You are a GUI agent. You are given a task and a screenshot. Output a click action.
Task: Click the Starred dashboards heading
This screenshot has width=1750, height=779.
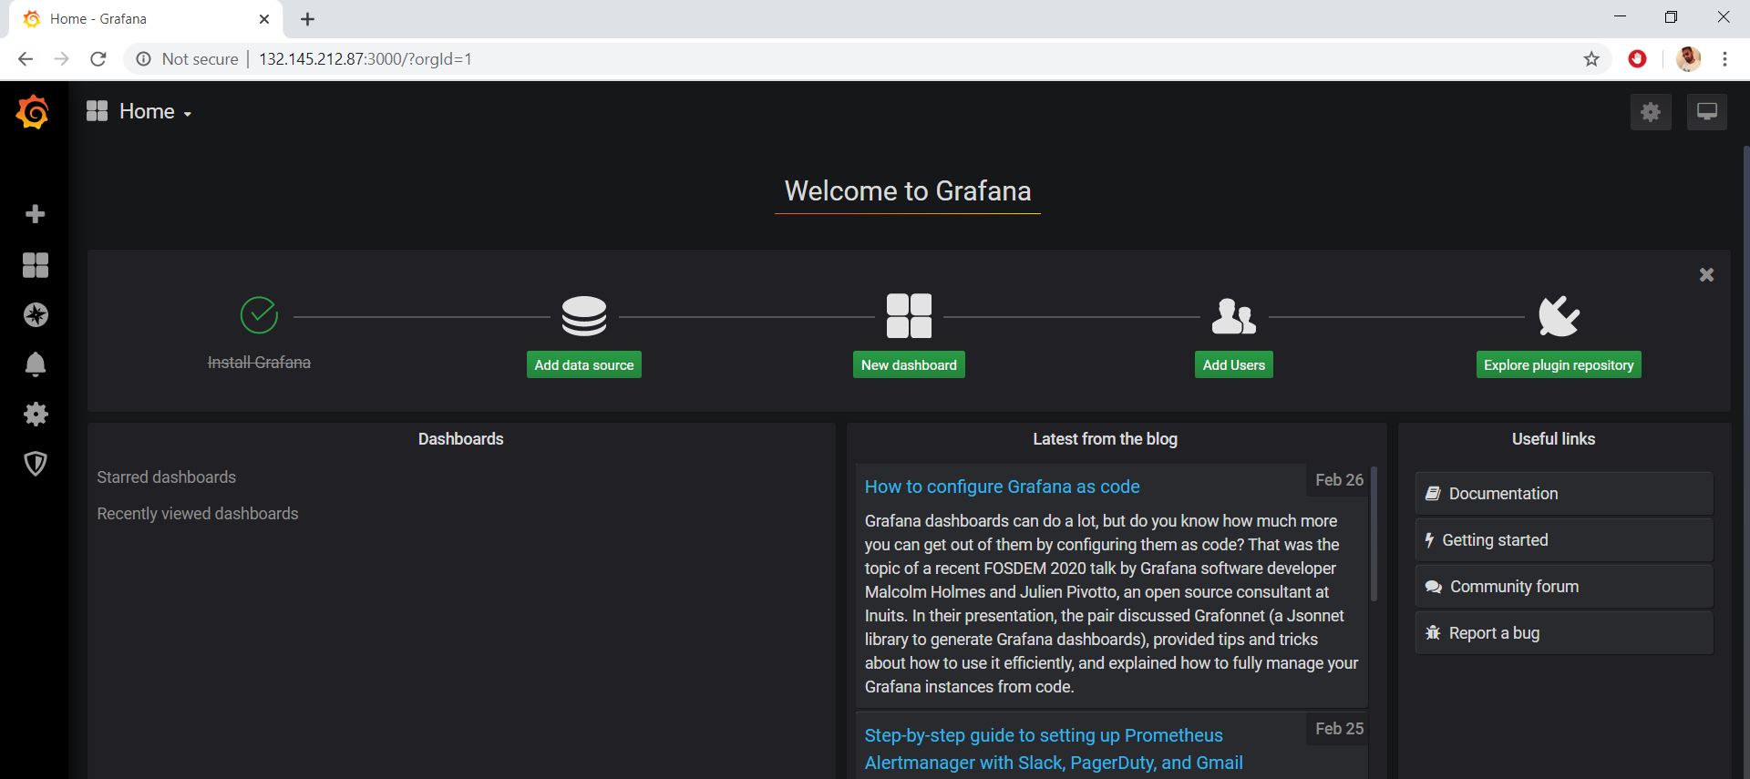[x=166, y=477]
